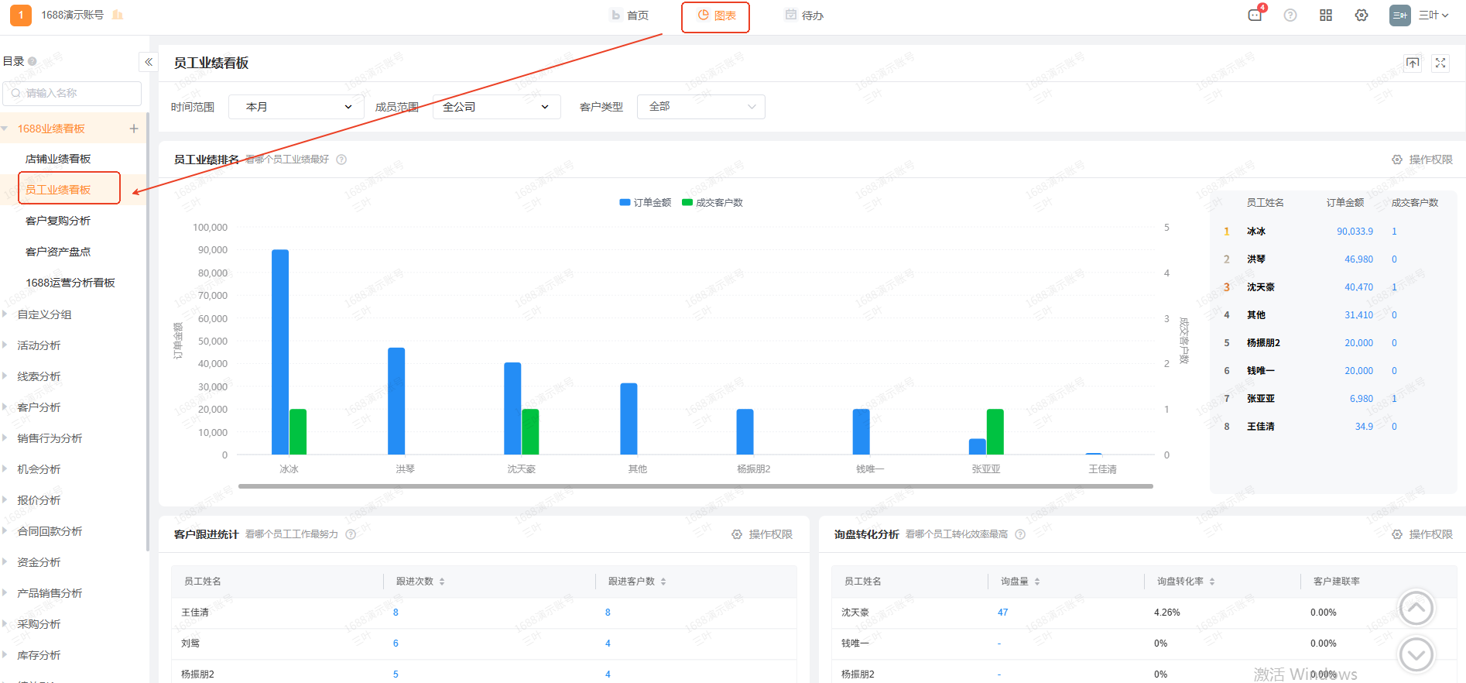
Task: Expand the 活动分析 group
Action: pos(5,345)
